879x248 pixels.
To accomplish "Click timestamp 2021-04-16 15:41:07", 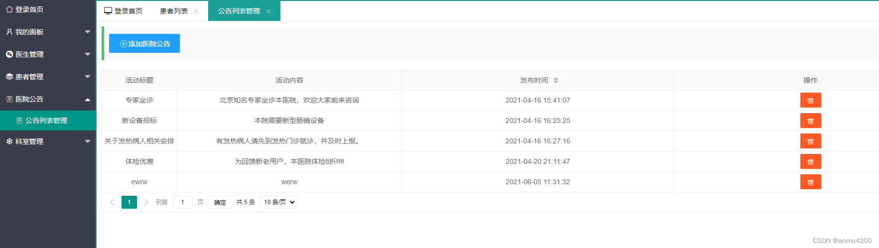I will click(538, 100).
